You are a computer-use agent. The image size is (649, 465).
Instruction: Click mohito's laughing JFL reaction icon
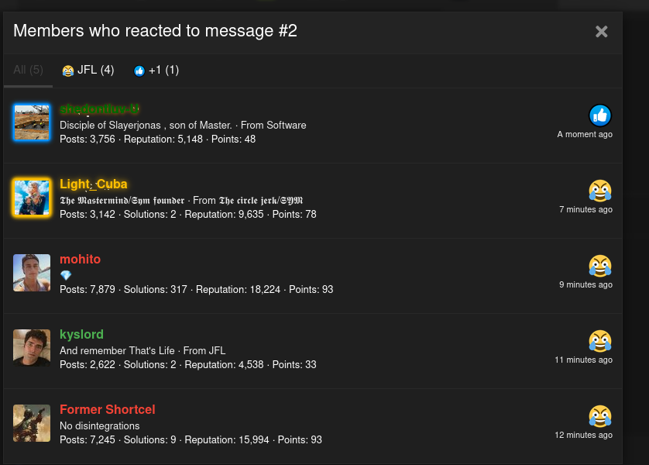[x=600, y=266]
